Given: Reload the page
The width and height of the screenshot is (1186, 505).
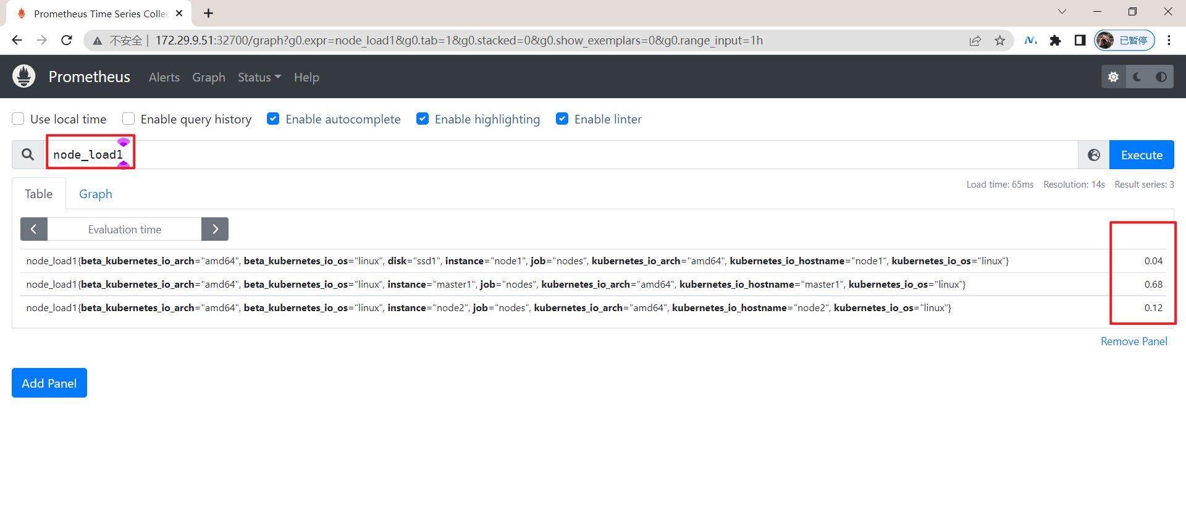Looking at the screenshot, I should [x=67, y=40].
